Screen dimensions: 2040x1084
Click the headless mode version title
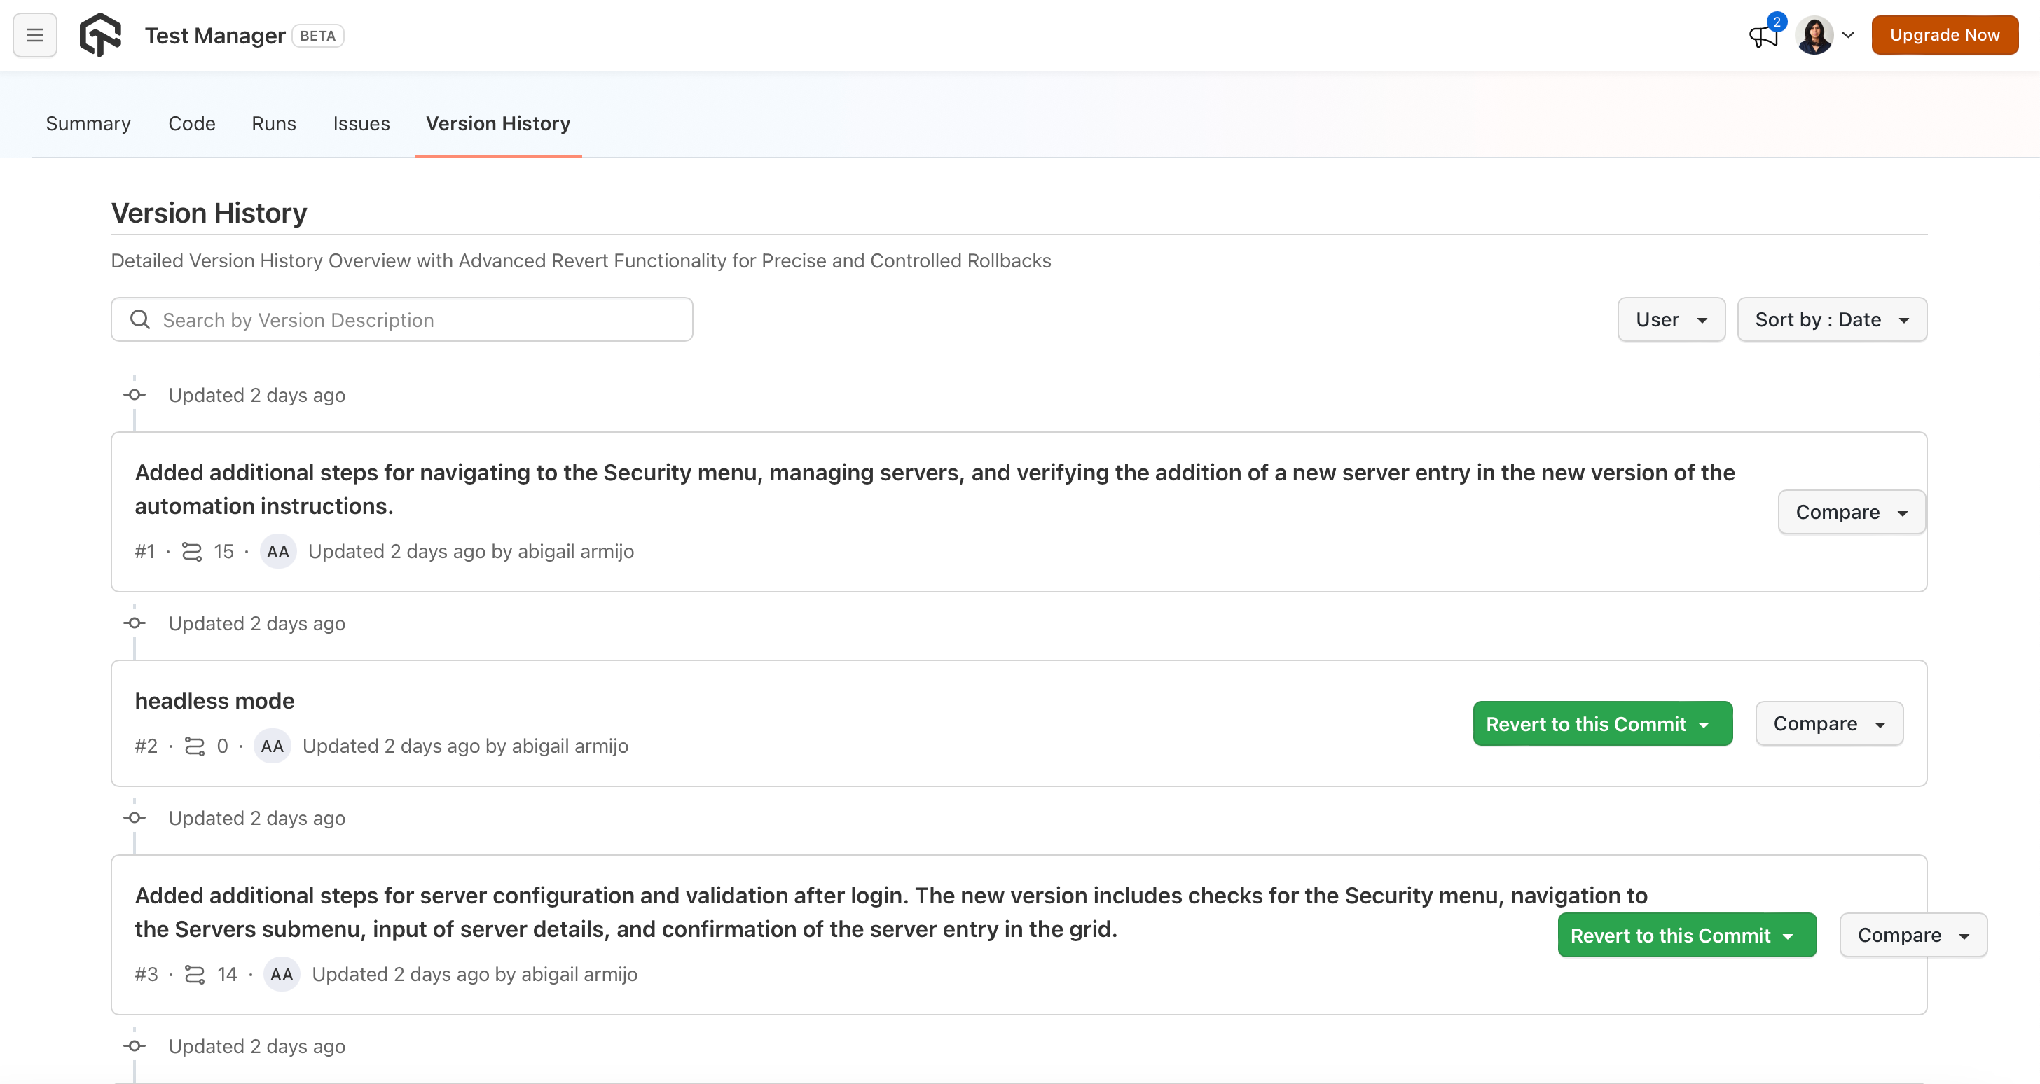[214, 701]
